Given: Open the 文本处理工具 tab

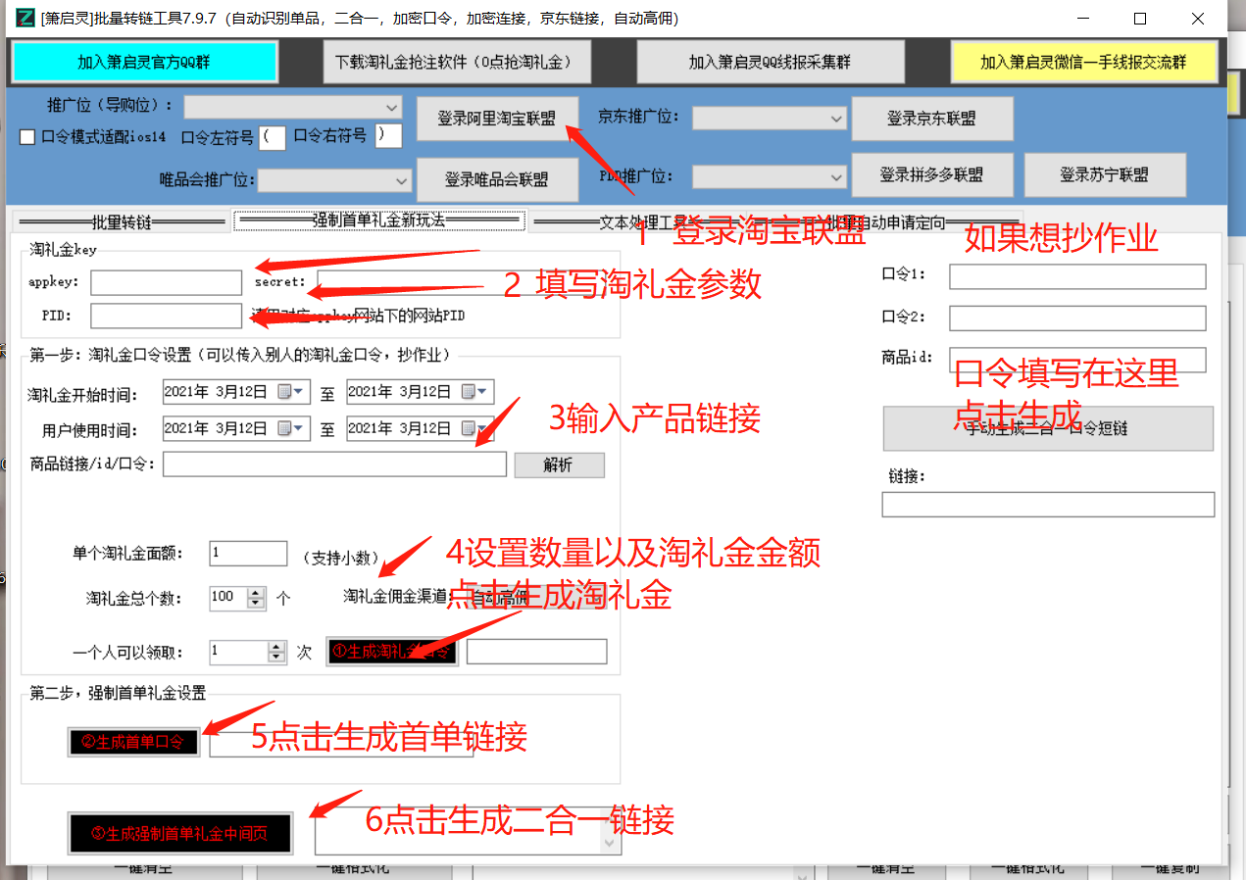Looking at the screenshot, I should click(x=642, y=222).
